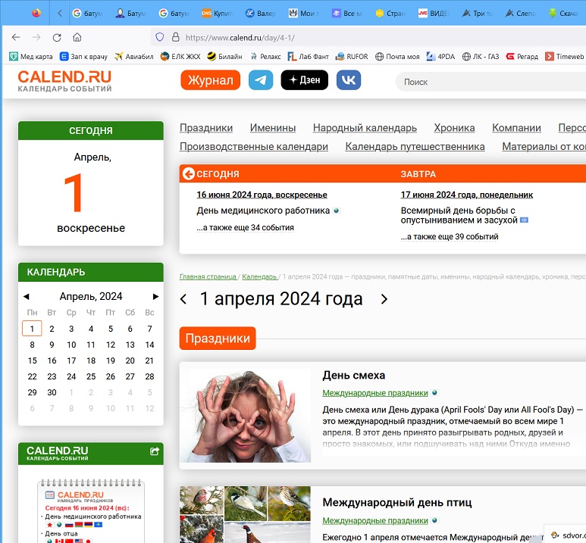Switch to the ВИДЕ browser tab

pyautogui.click(x=434, y=13)
